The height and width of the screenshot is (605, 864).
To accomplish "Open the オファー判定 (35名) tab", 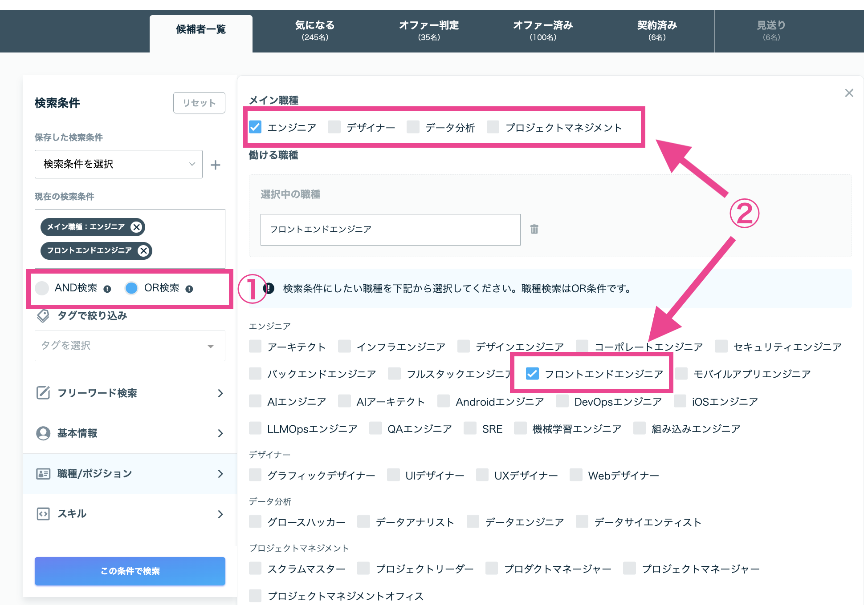I will (x=429, y=30).
